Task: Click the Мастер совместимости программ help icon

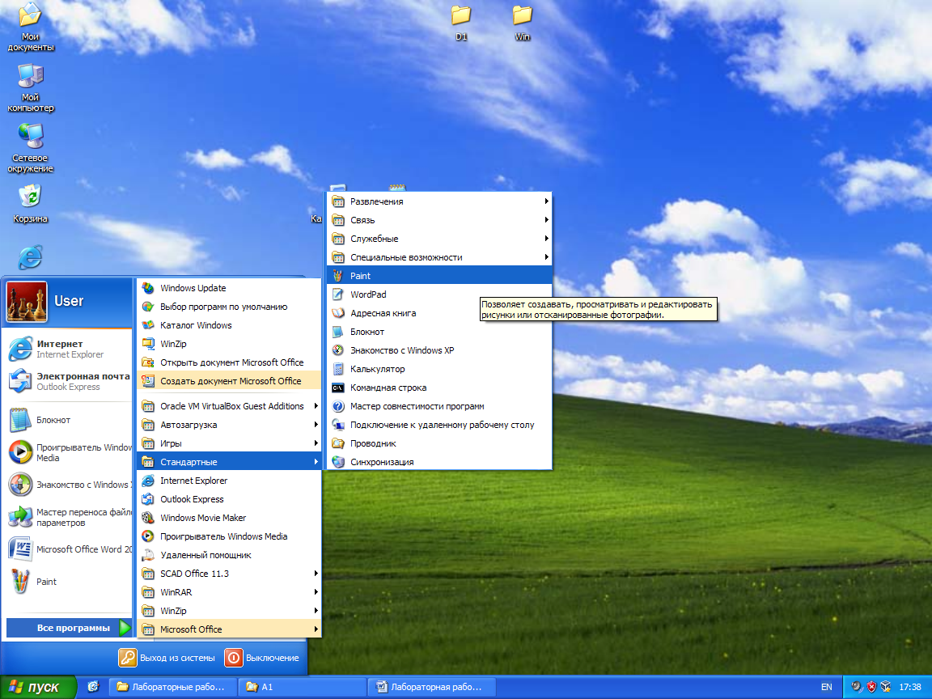Action: pos(337,407)
